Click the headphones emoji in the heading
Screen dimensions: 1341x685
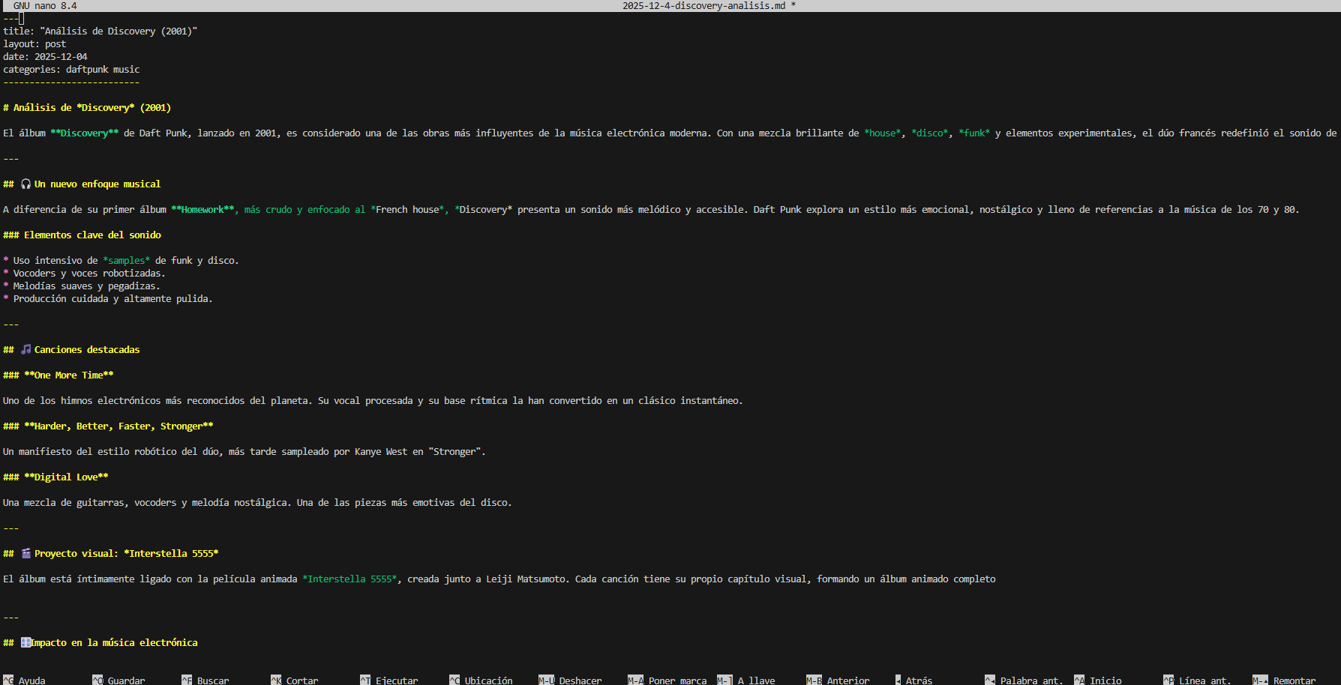pos(26,184)
